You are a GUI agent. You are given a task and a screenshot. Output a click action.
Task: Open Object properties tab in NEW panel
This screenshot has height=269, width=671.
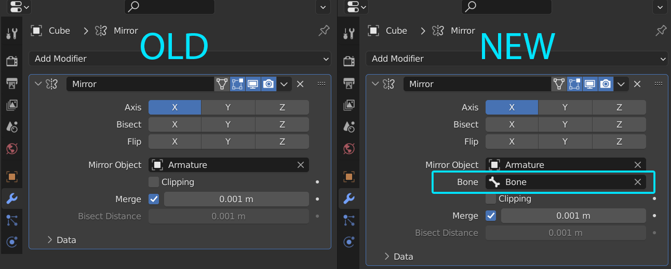[x=349, y=176]
